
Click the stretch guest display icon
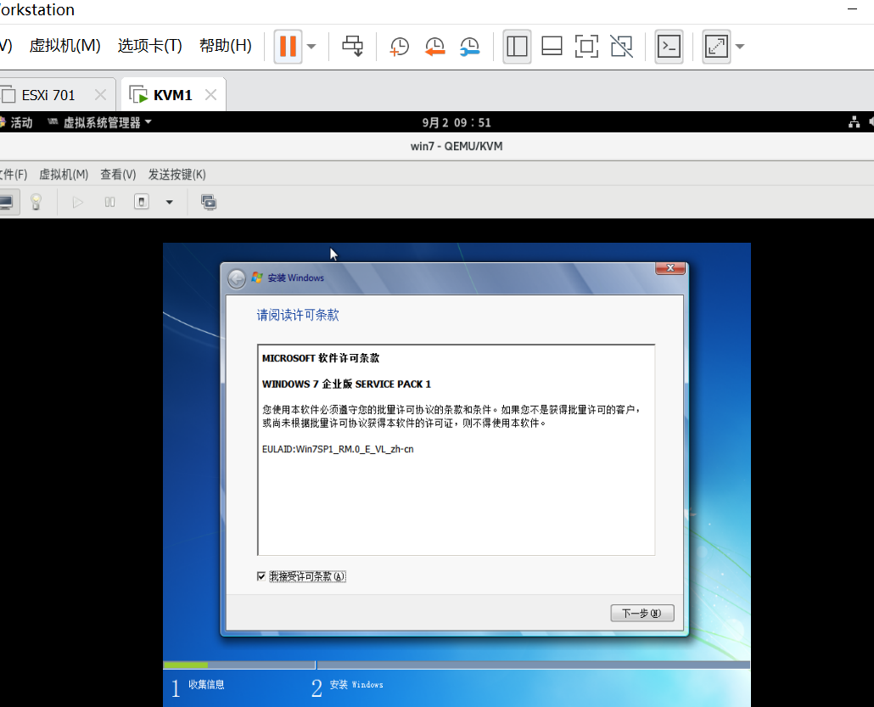point(716,47)
